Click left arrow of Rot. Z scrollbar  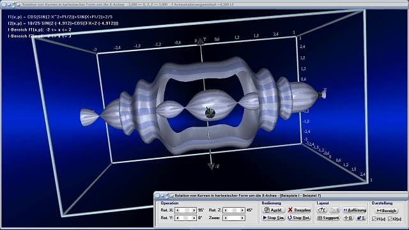point(226,210)
